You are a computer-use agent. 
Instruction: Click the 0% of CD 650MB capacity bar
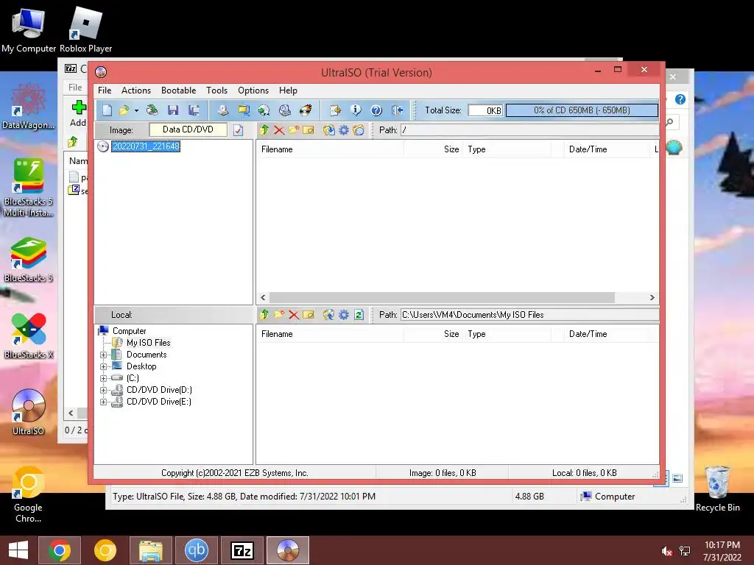click(x=582, y=110)
